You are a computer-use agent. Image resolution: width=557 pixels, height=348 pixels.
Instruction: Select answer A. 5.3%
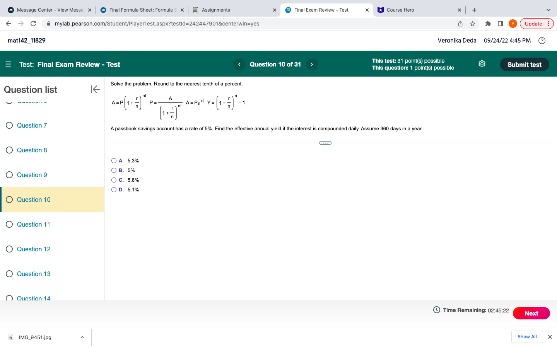pyautogui.click(x=114, y=161)
